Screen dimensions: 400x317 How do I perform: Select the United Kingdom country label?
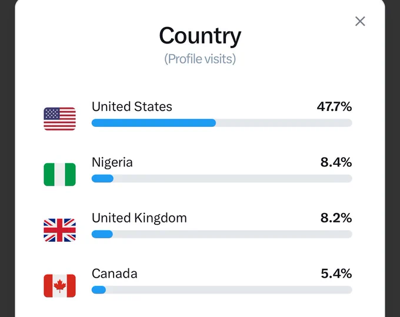(139, 218)
